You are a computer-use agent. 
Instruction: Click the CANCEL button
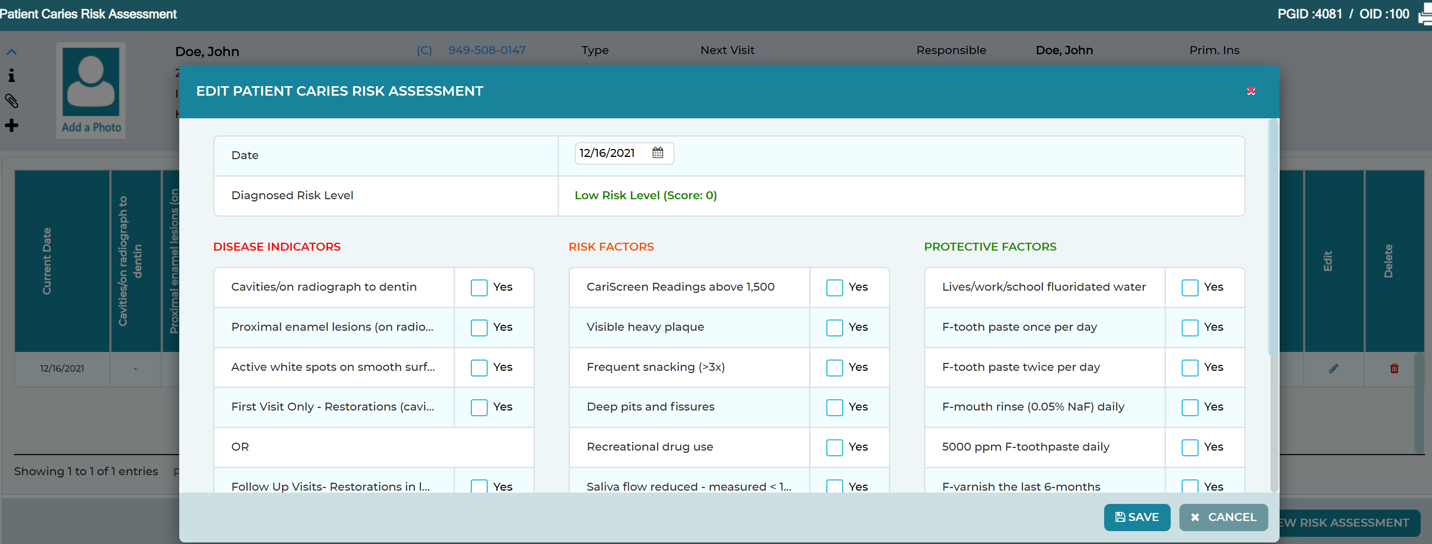point(1223,517)
